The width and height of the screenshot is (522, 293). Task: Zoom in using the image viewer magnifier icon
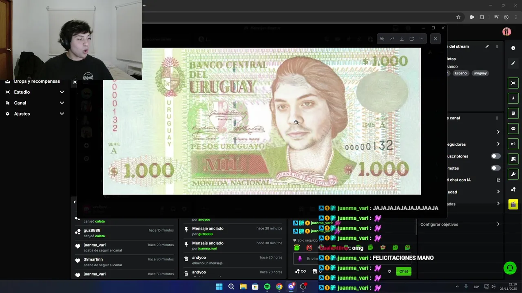pos(382,39)
